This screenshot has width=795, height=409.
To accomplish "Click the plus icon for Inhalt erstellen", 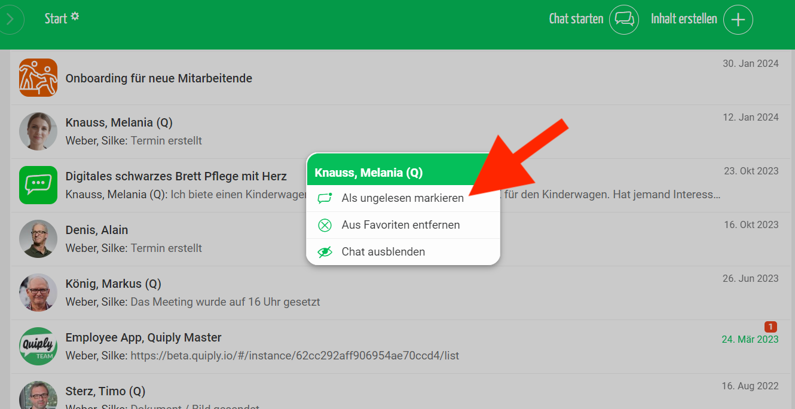I will point(738,20).
